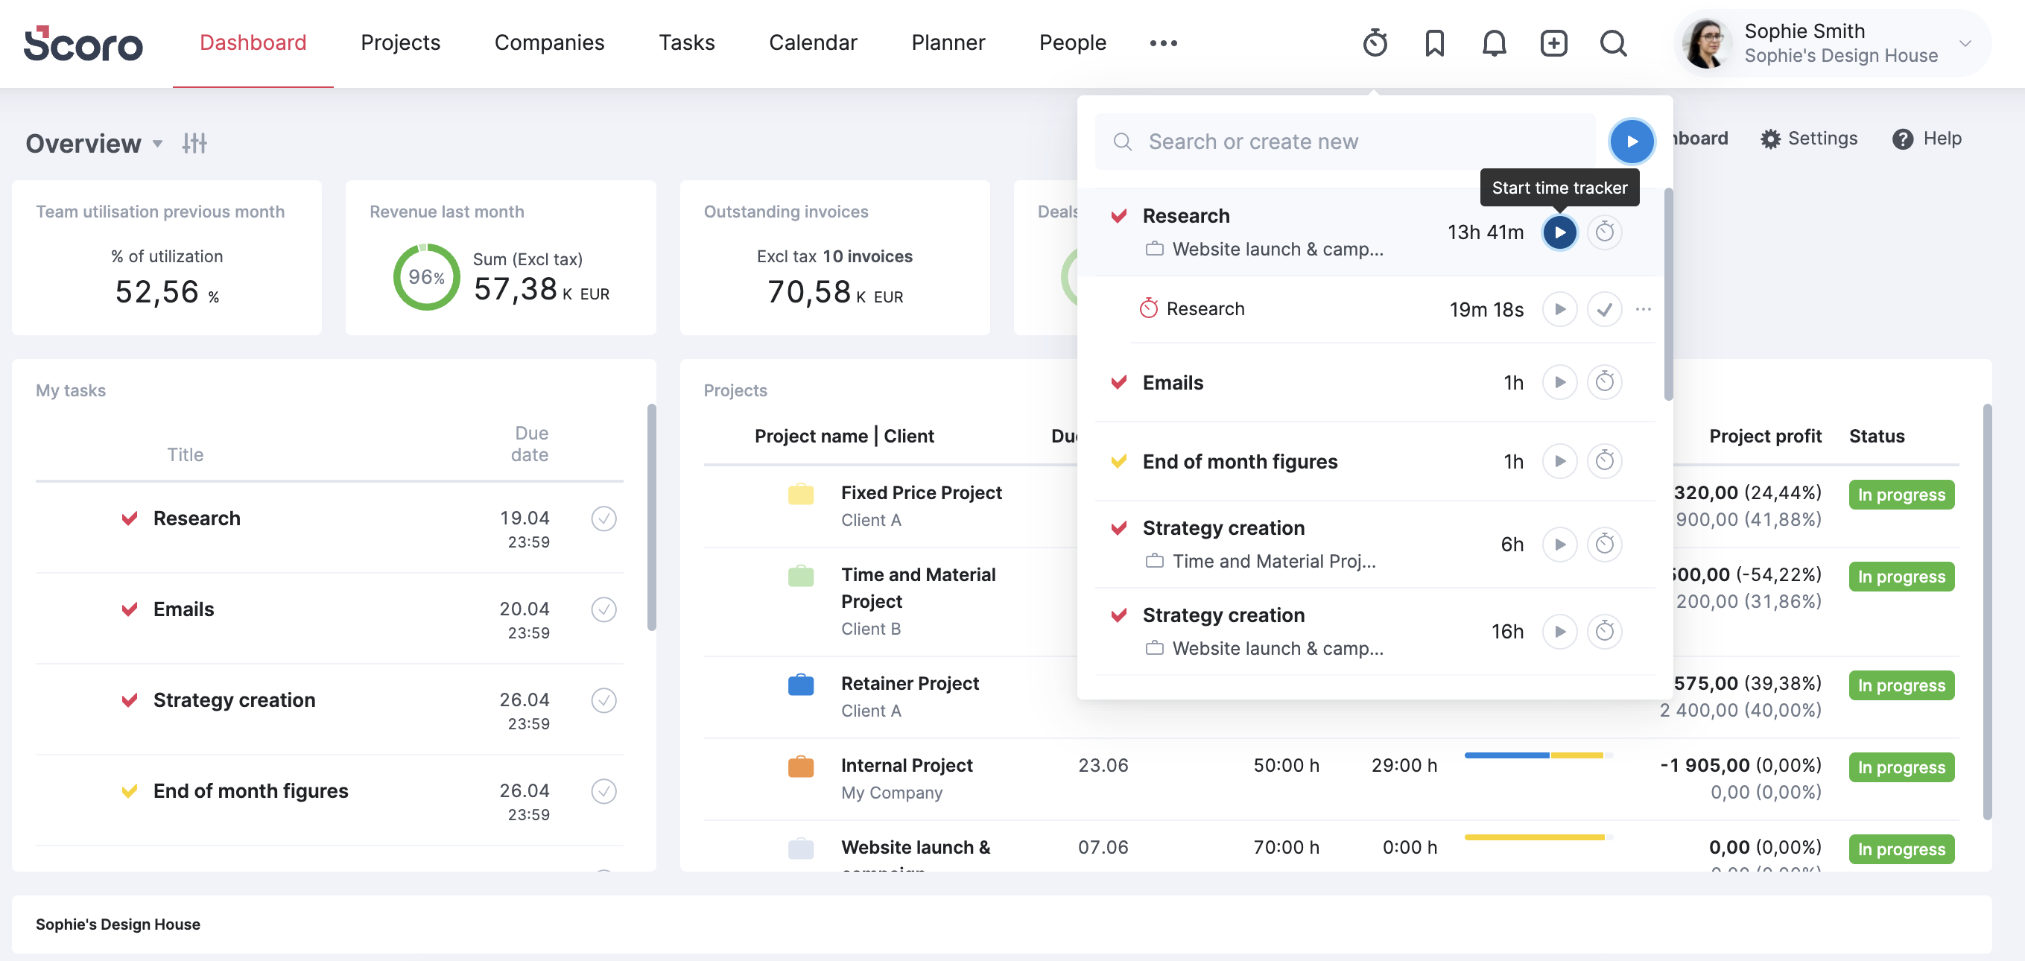This screenshot has width=2025, height=961.
Task: Open the time tracker stopwatch icon in header
Action: (1375, 42)
